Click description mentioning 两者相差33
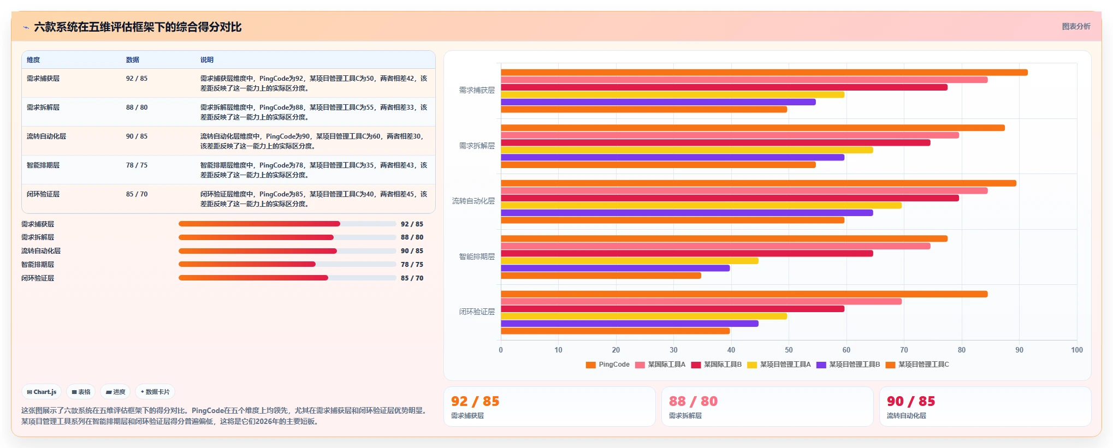The image size is (1113, 448). [x=314, y=112]
